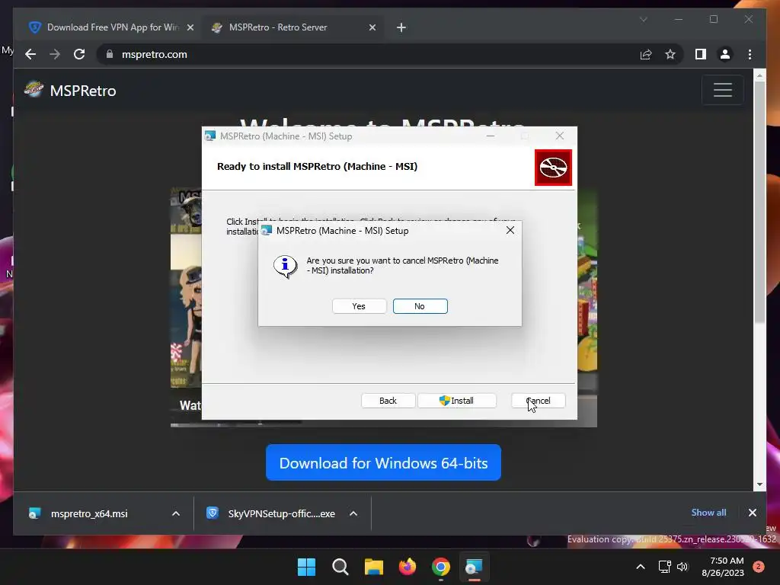The width and height of the screenshot is (780, 585).
Task: Open the Windows Start menu
Action: pos(306,567)
